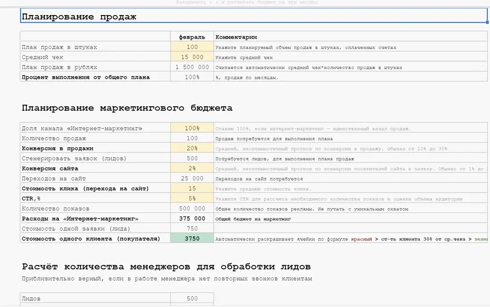Click comment about total ad impressions count
This screenshot has width=490, height=307.
click(312, 209)
